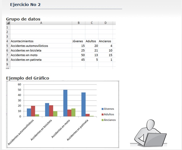The width and height of the screenshot is (182, 150).
Task: Click the red Adultos legend swatch
Action: pos(103,114)
